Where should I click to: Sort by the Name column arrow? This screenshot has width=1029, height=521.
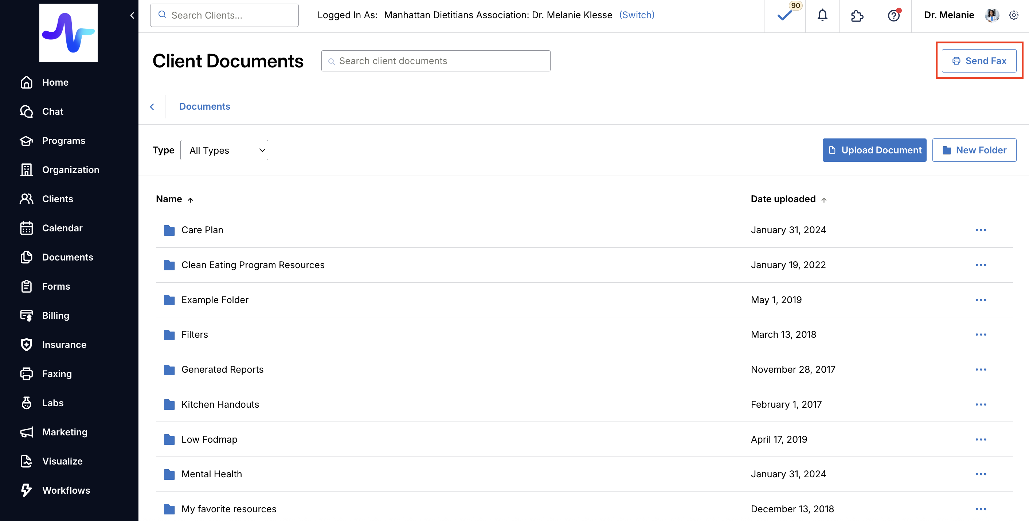point(191,200)
